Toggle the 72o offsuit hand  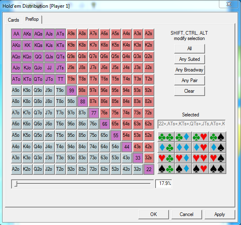[x=94, y=169]
